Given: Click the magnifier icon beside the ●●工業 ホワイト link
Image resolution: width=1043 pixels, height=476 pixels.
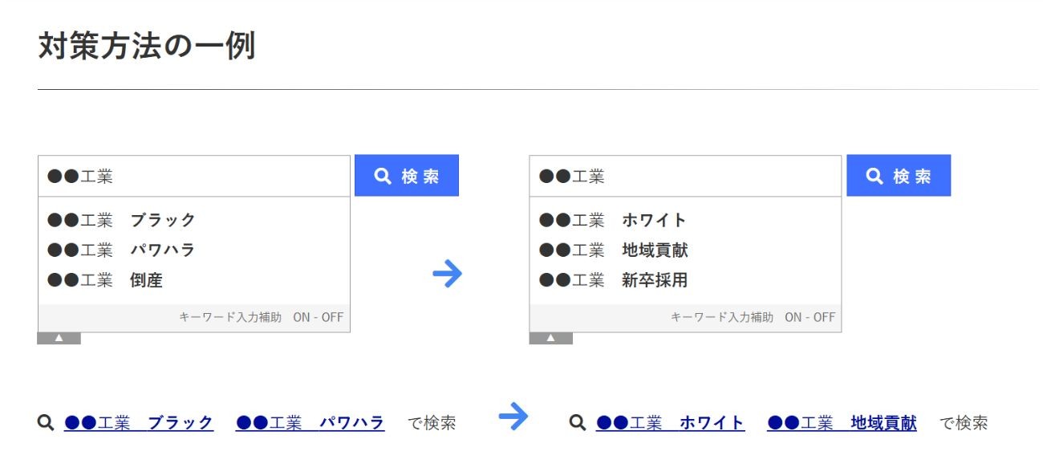Looking at the screenshot, I should 578,422.
